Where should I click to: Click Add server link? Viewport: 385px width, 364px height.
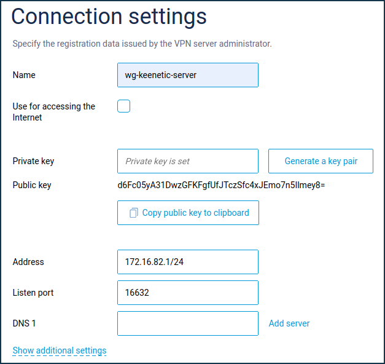[x=289, y=323]
